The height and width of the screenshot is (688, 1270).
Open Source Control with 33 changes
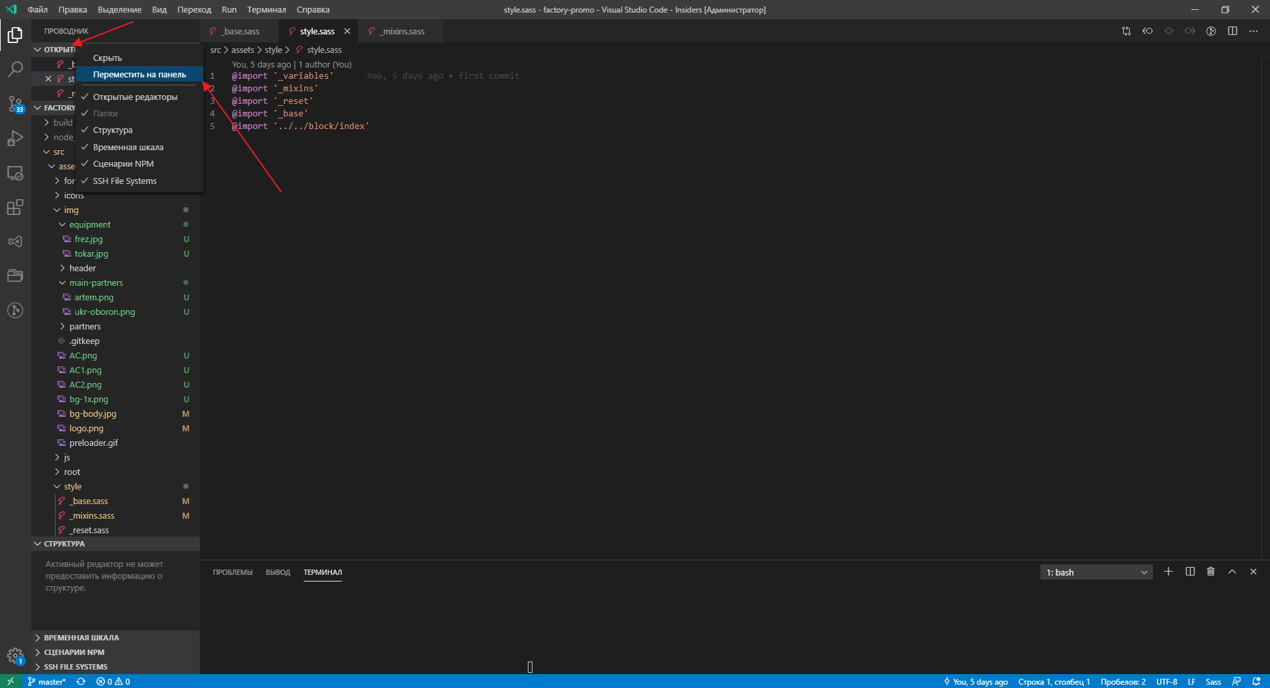tap(15, 104)
